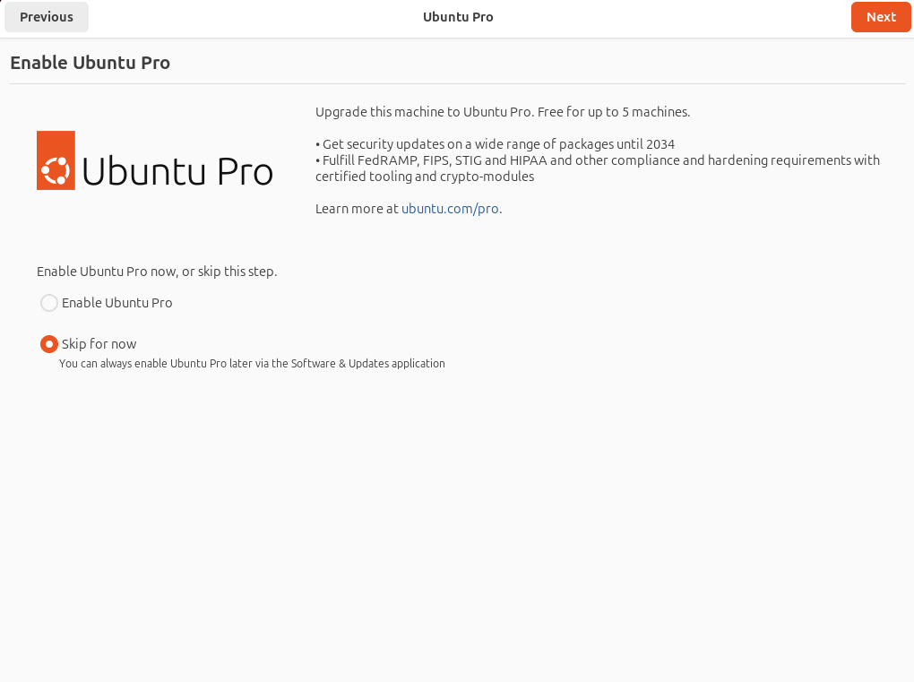Click the large Ubuntu Pro wordmark
The width and height of the screenshot is (914, 682).
pyautogui.click(x=177, y=170)
